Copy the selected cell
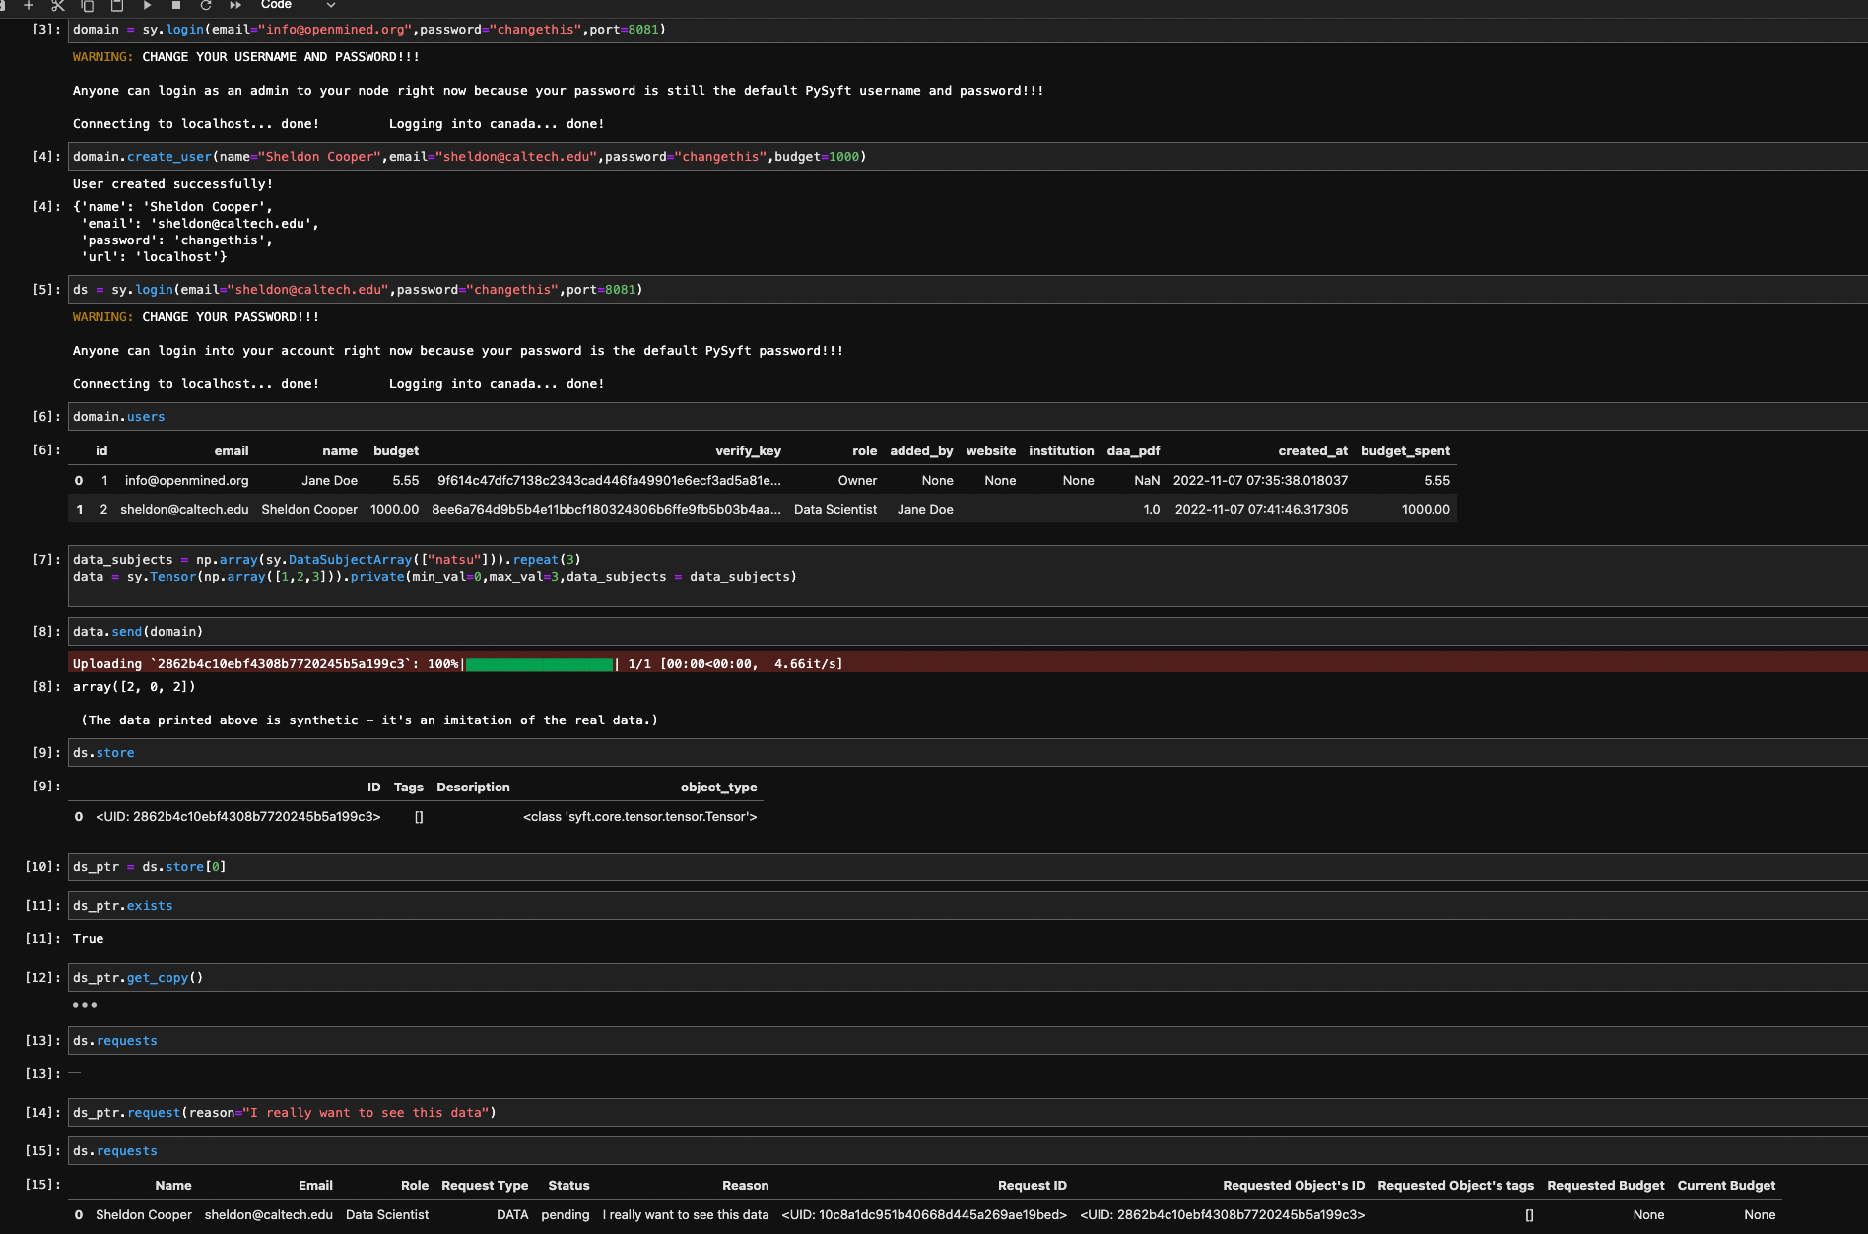 pos(88,6)
